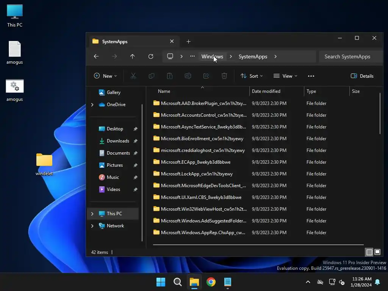The width and height of the screenshot is (388, 291).
Task: Open the View dropdown
Action: (285, 76)
